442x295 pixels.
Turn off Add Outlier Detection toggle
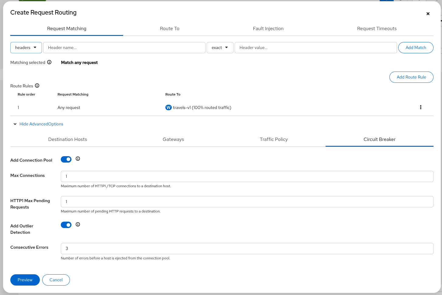pyautogui.click(x=66, y=225)
